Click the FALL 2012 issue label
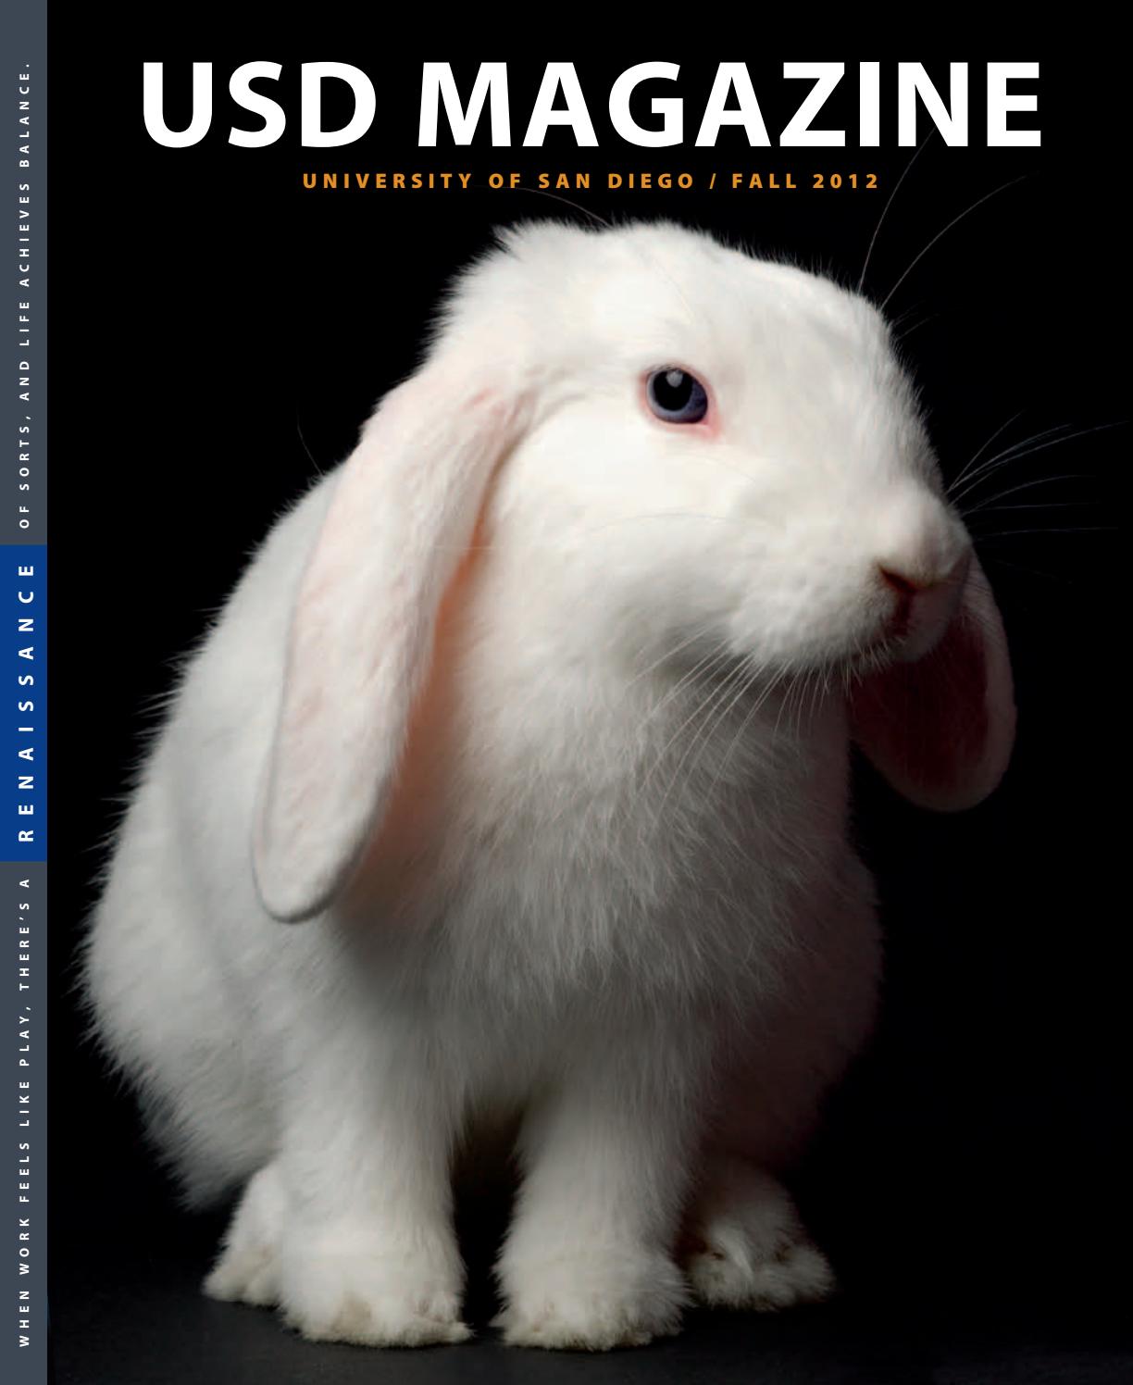 pos(804,180)
